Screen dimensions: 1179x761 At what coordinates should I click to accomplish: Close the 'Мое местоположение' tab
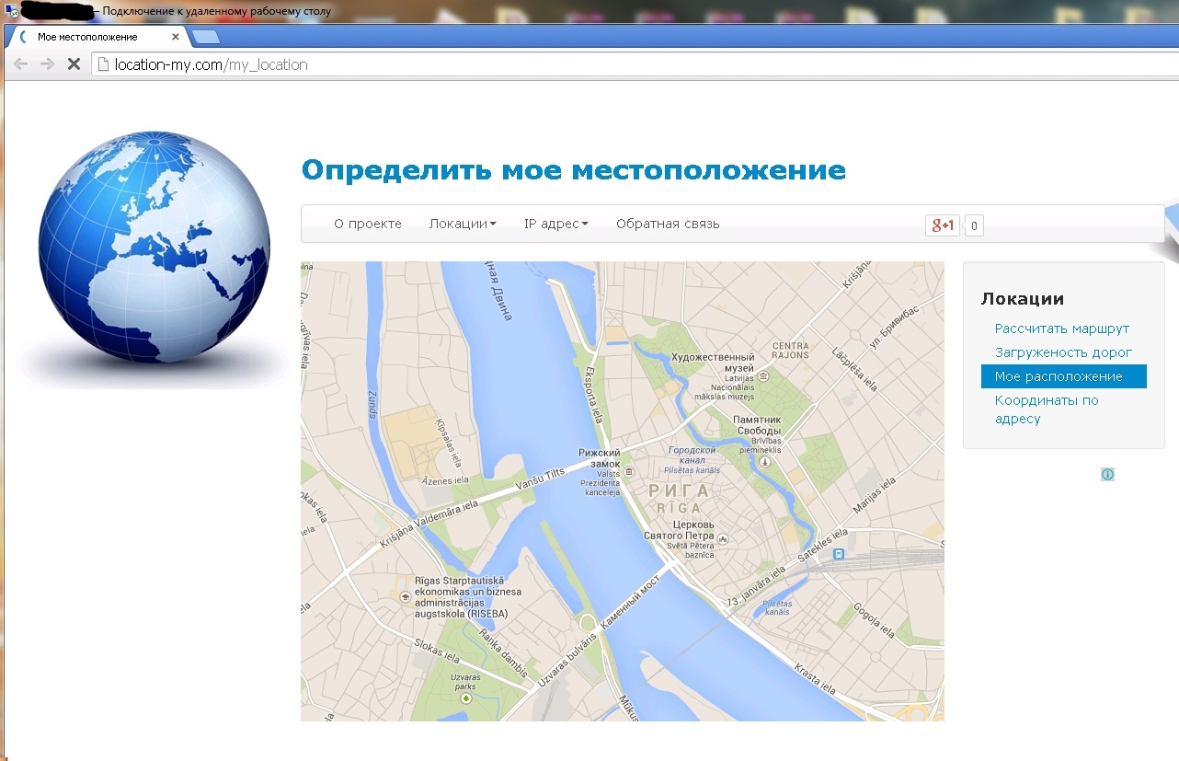tap(176, 37)
